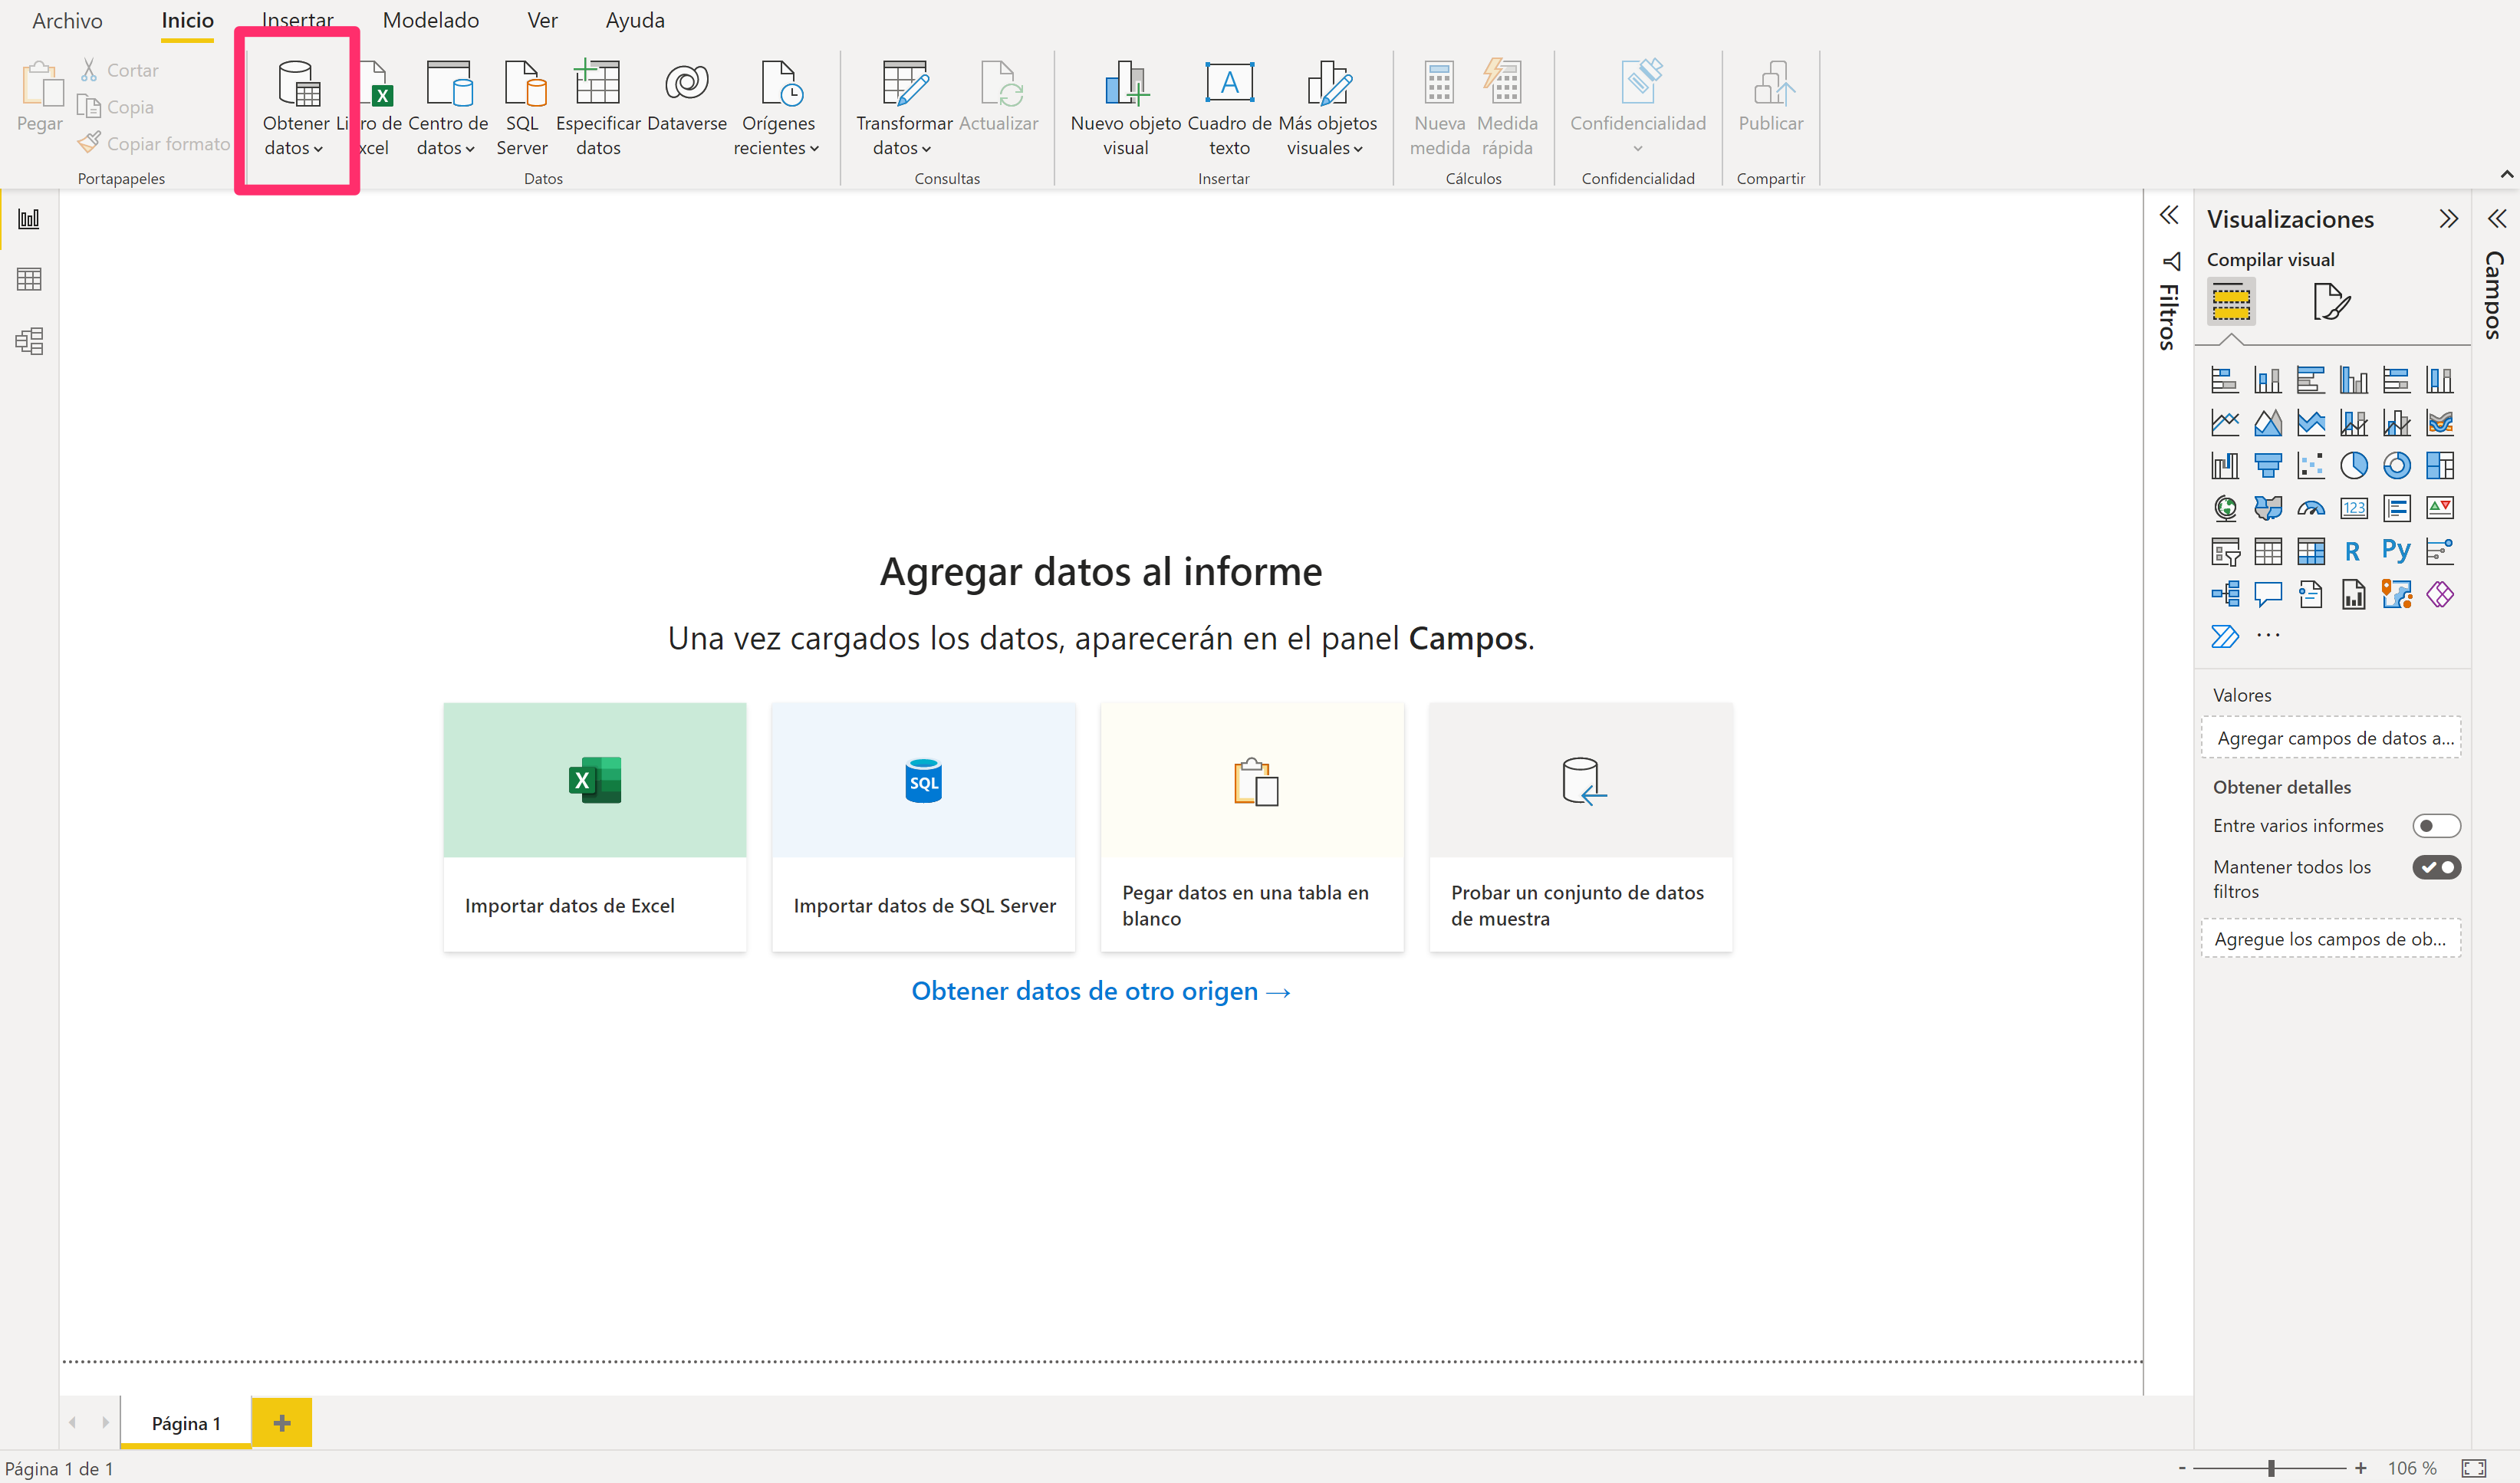The image size is (2520, 1483).
Task: Click the 106 % zoom level text
Action: pos(2412,1468)
